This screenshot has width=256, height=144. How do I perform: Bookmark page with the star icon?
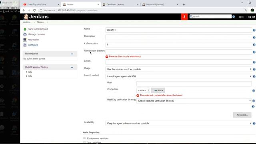pyautogui.click(x=246, y=10)
